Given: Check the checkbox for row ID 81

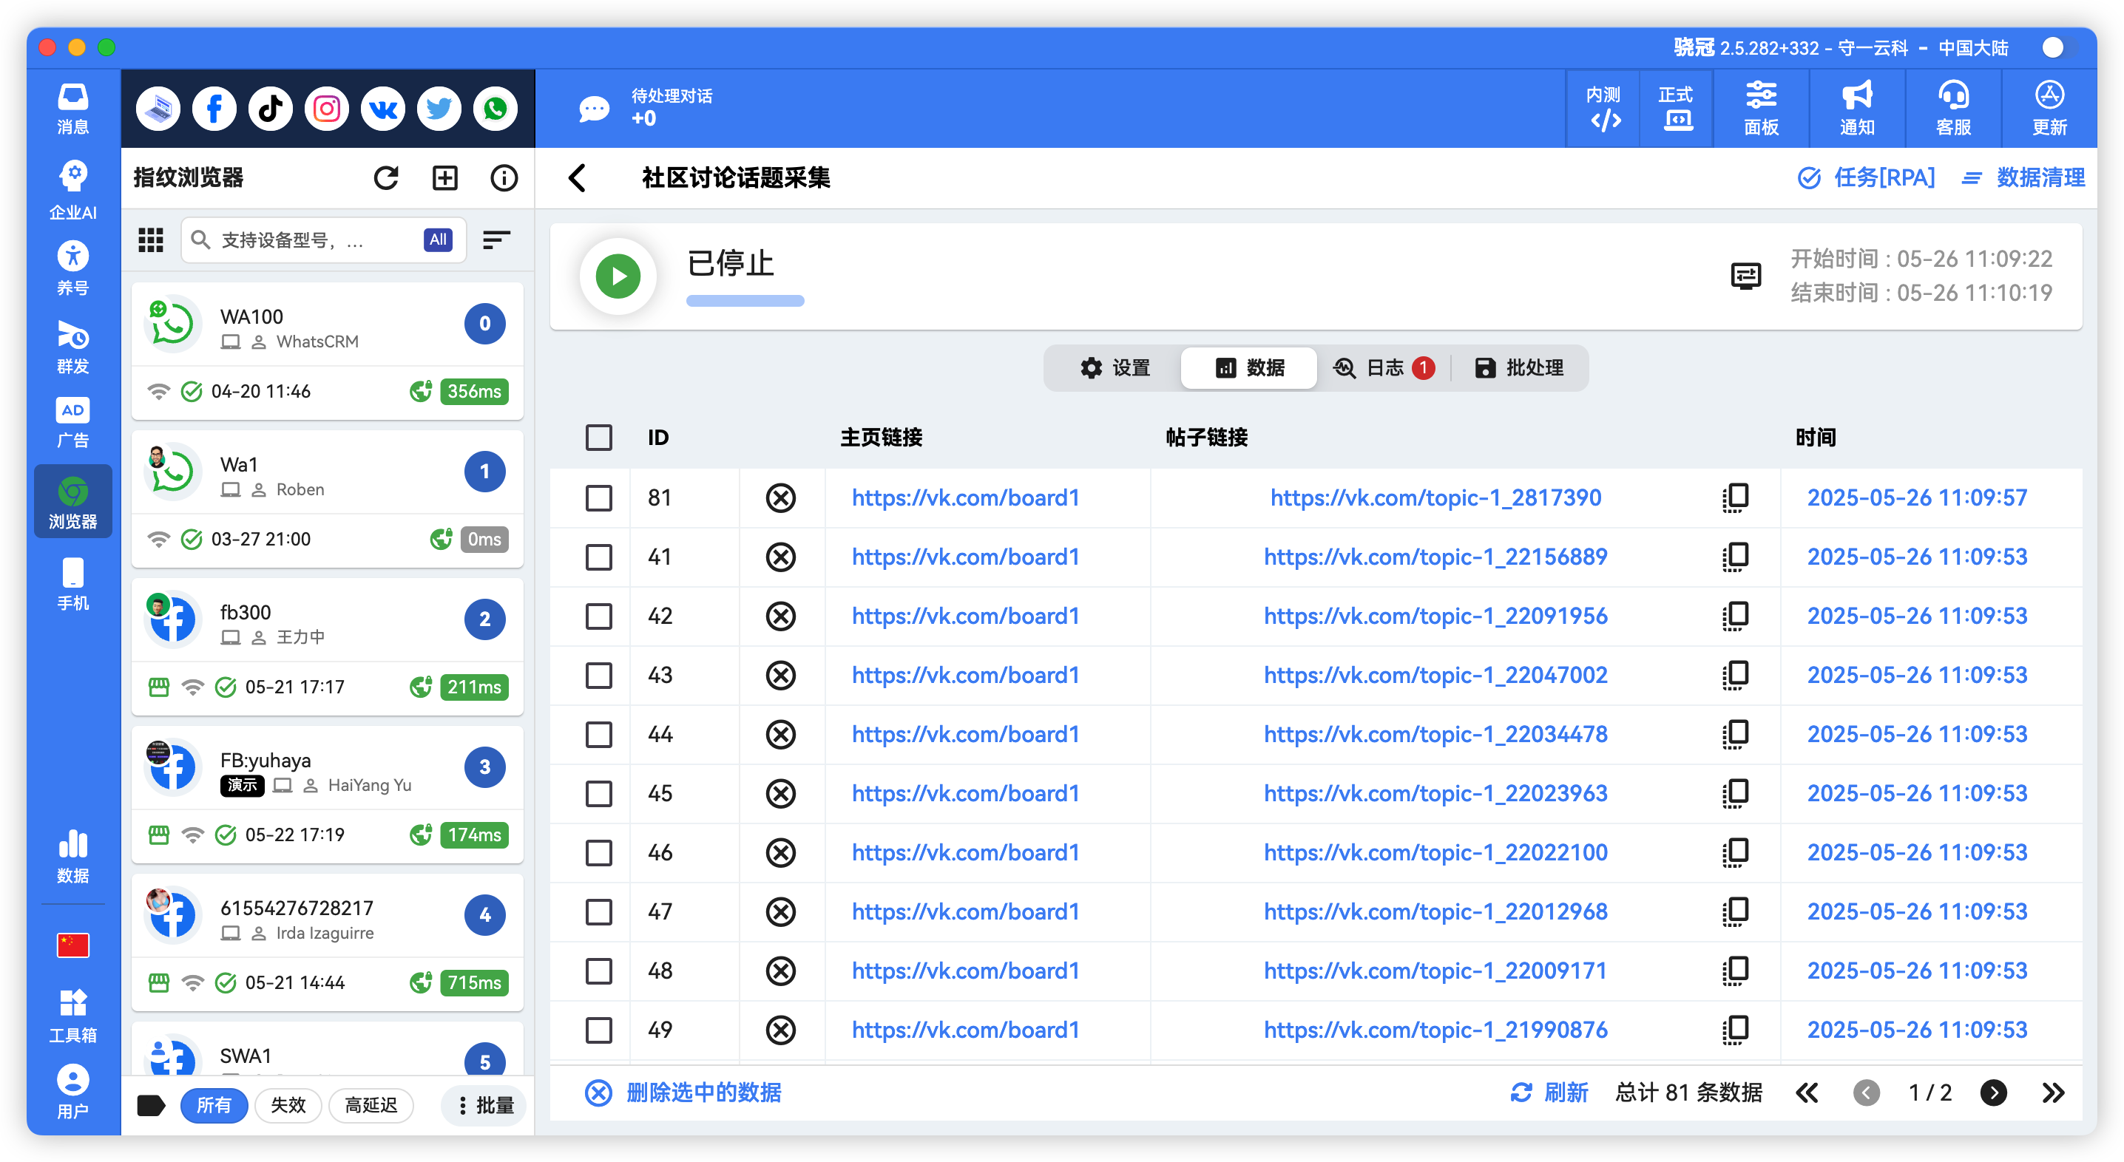Looking at the screenshot, I should tap(598, 497).
